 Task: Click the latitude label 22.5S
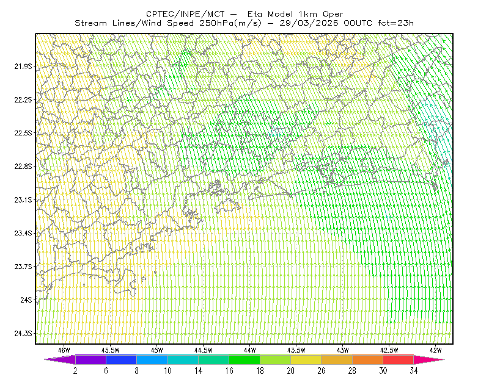click(23, 133)
